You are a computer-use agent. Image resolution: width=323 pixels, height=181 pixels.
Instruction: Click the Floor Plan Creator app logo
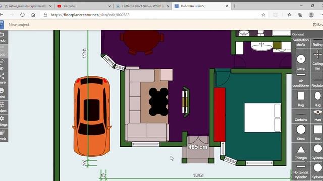(x=2, y=25)
